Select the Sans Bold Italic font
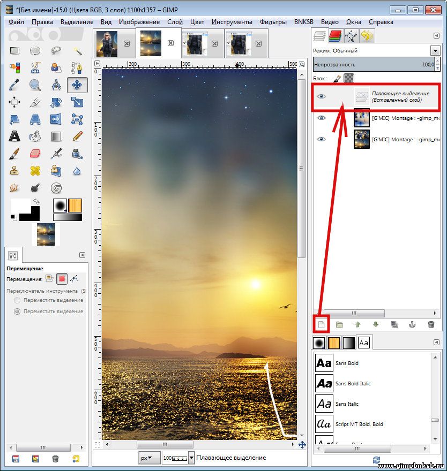The height and width of the screenshot is (471, 447). click(x=373, y=384)
